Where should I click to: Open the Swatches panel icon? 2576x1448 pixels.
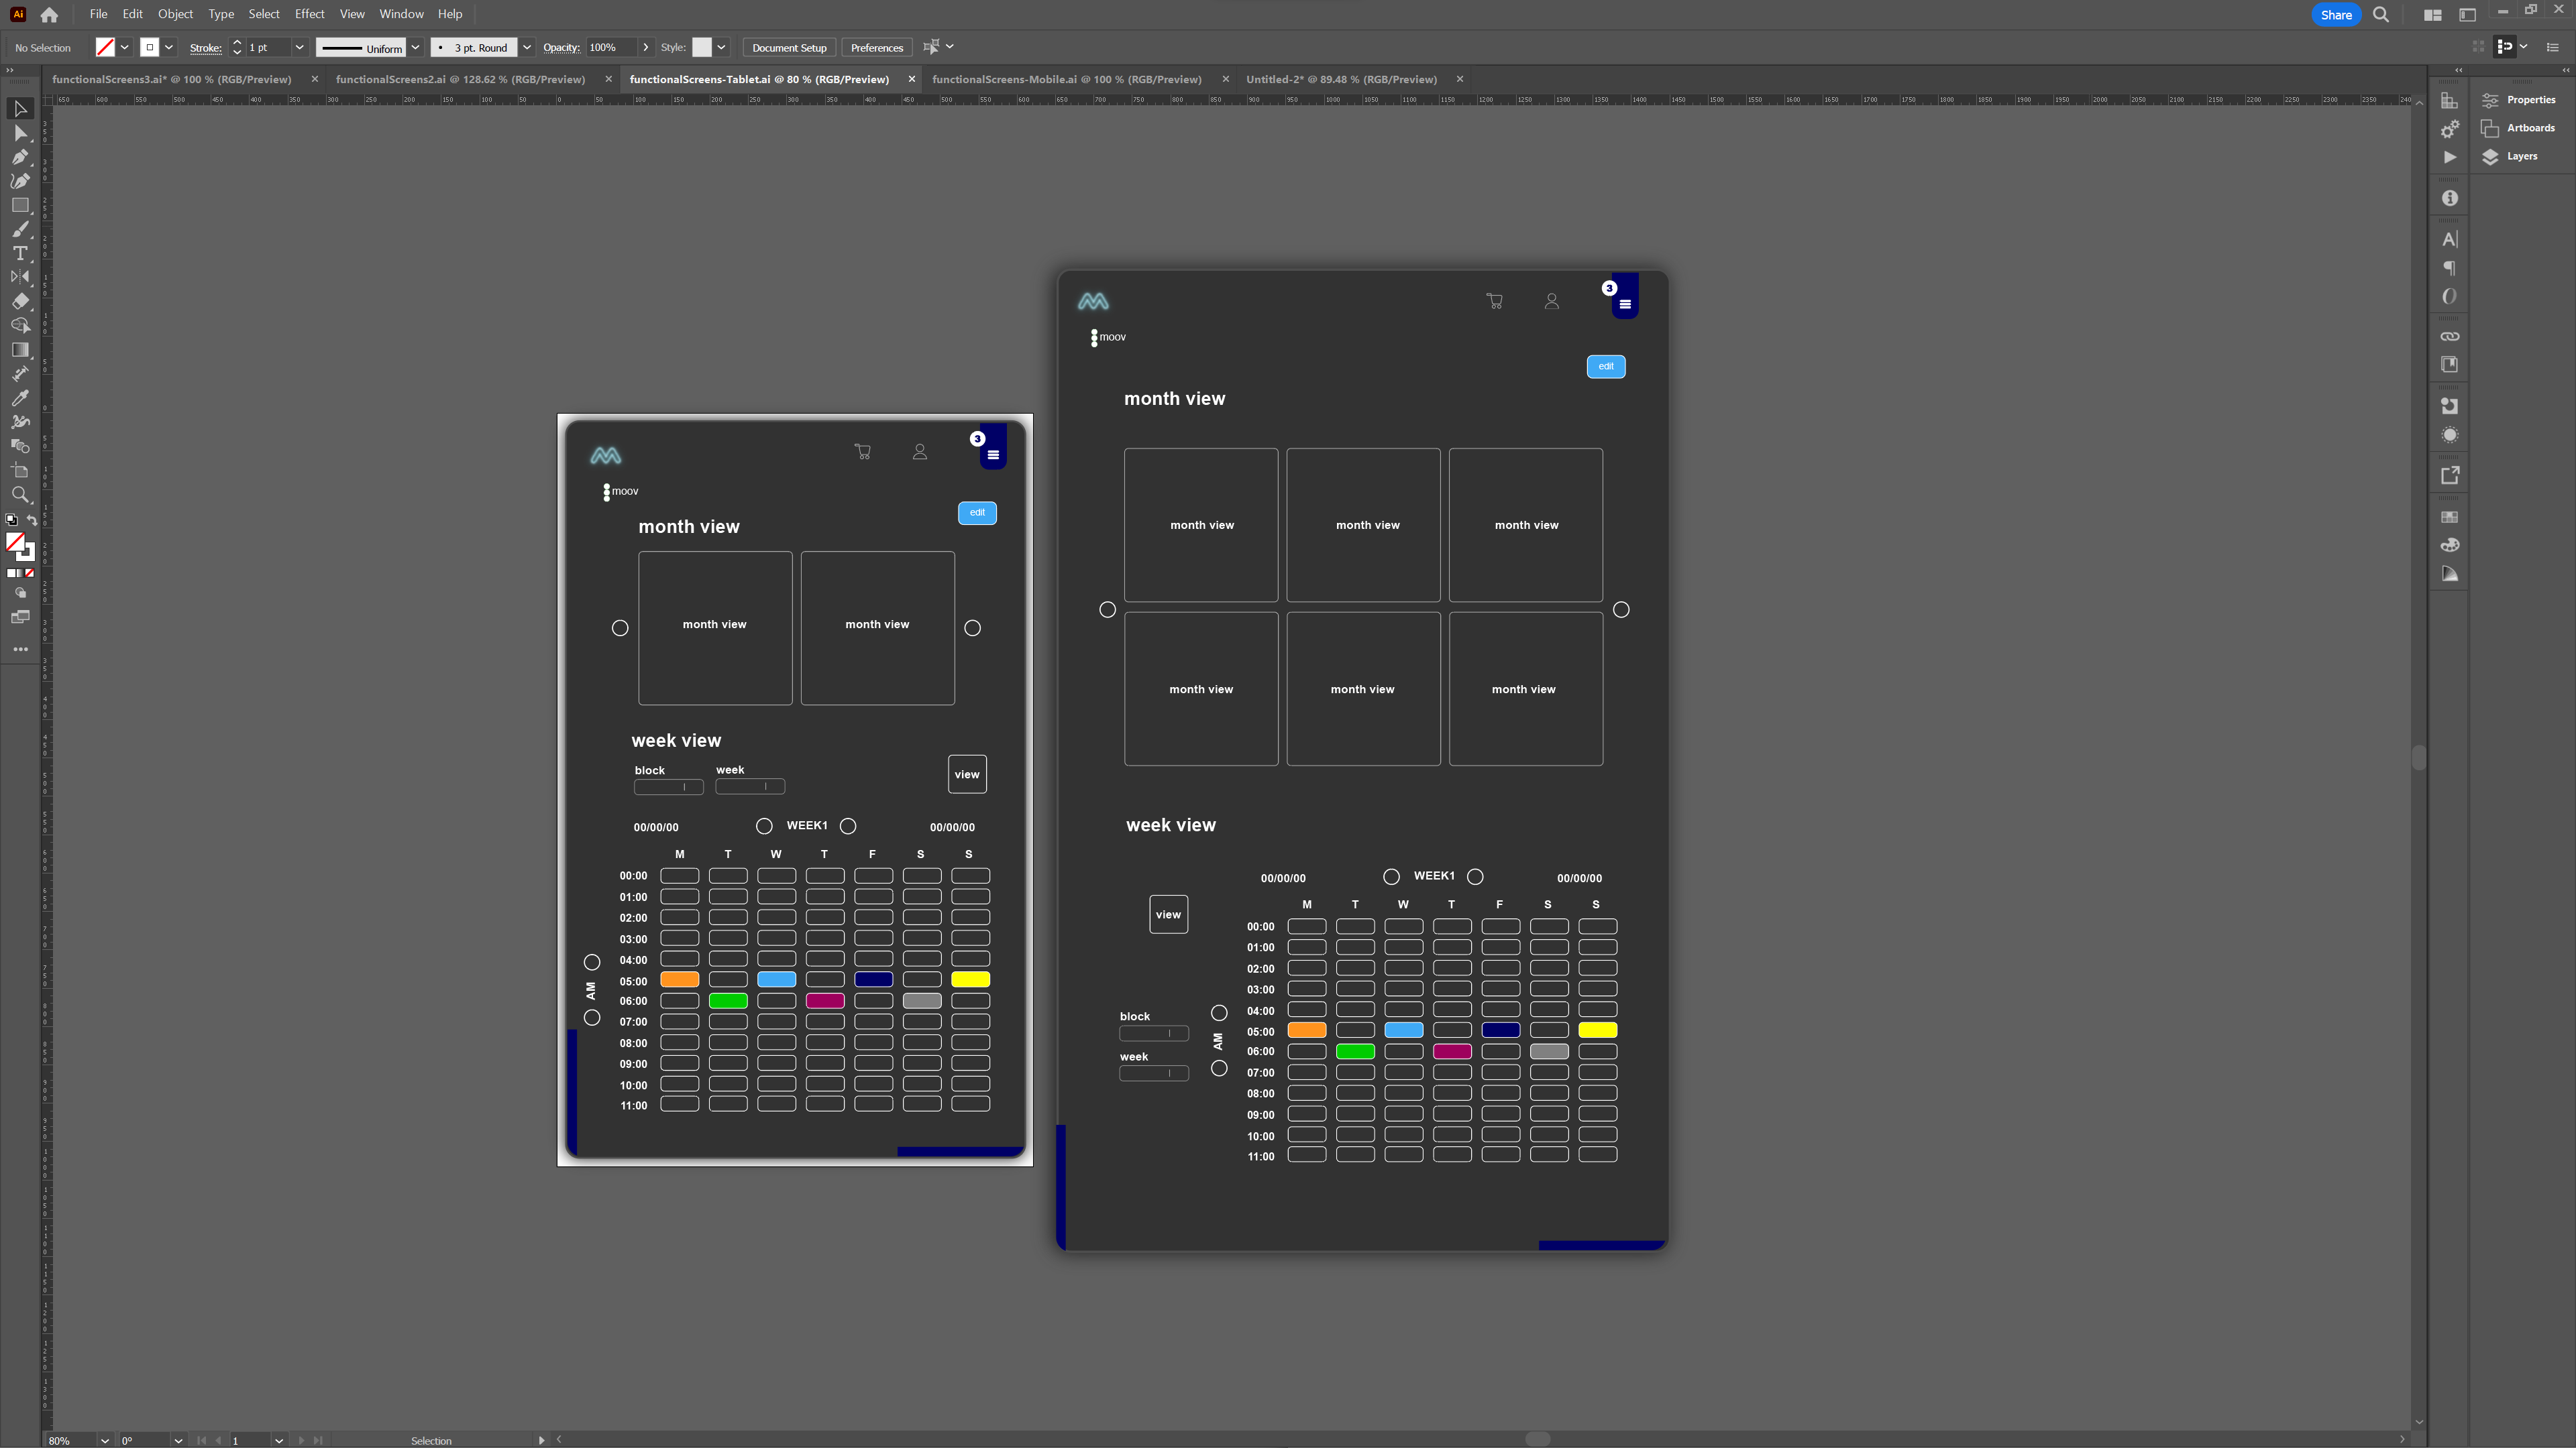[x=2449, y=517]
